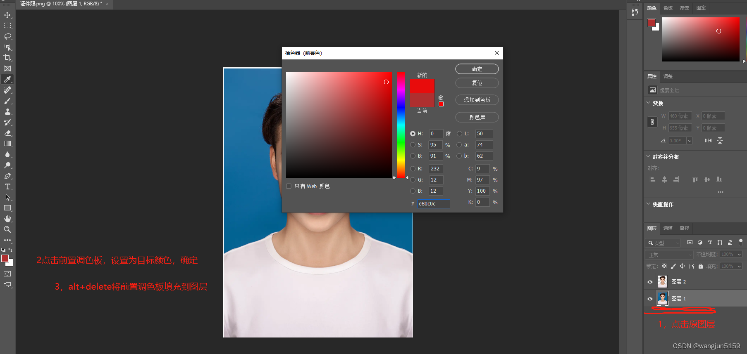This screenshot has width=747, height=354.
Task: Select the Hand tool
Action: point(7,219)
